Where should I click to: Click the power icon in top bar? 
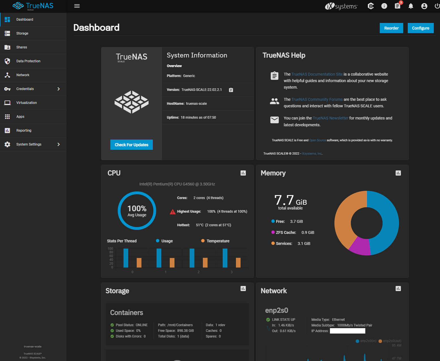coord(437,6)
